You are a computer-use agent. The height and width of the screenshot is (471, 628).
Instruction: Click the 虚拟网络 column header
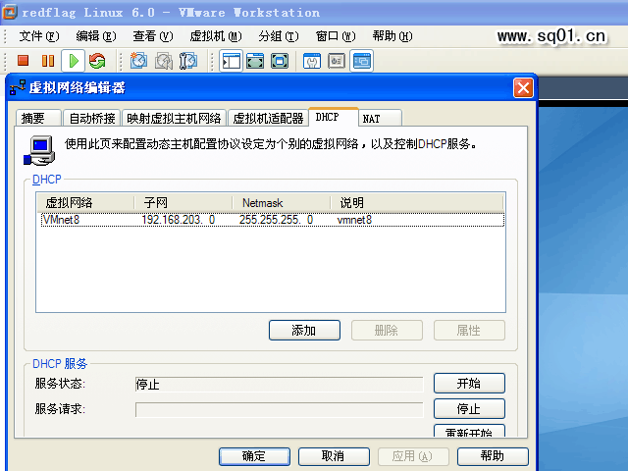(x=85, y=203)
